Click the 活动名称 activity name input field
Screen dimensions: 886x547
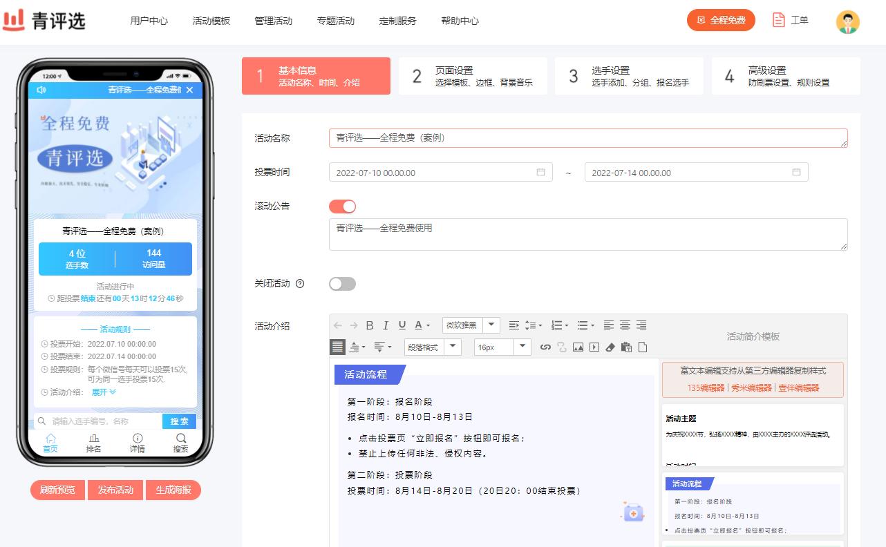tap(587, 138)
